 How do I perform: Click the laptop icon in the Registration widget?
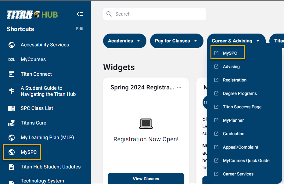click(x=146, y=124)
